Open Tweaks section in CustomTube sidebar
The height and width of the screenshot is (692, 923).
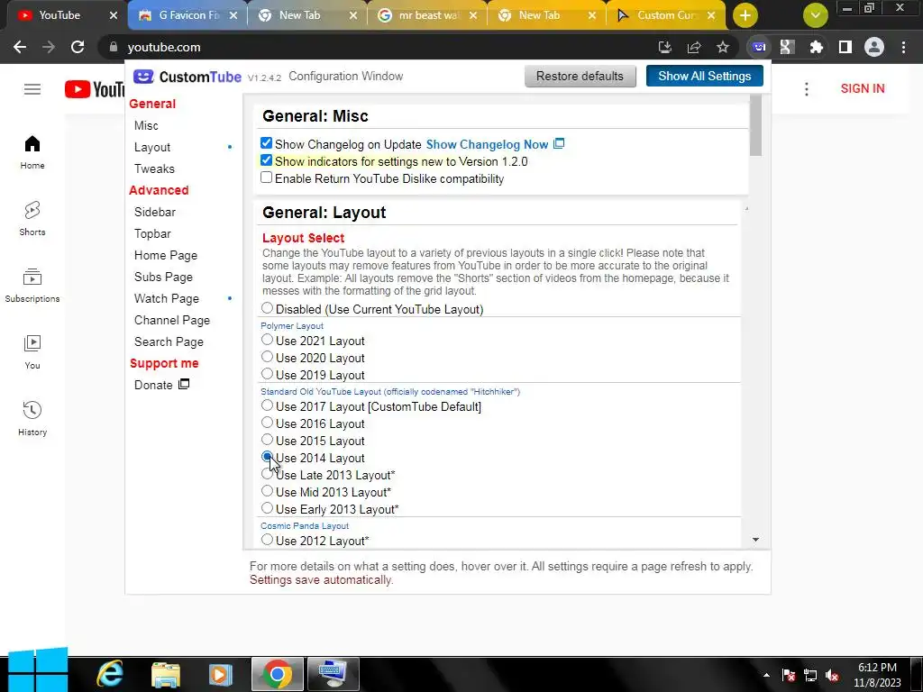coord(154,168)
